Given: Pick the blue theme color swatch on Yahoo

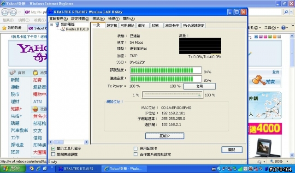Looking at the screenshot, I should (x=256, y=37).
